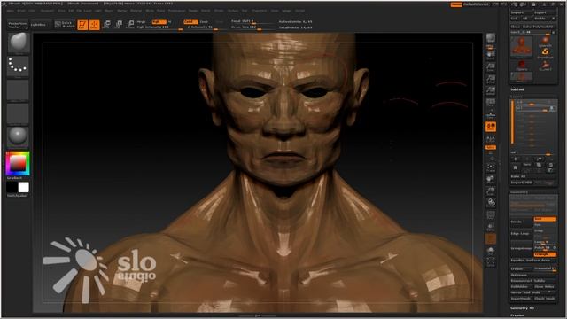The height and width of the screenshot is (319, 567).
Task: Open the Preferences menu
Action: pos(176,11)
